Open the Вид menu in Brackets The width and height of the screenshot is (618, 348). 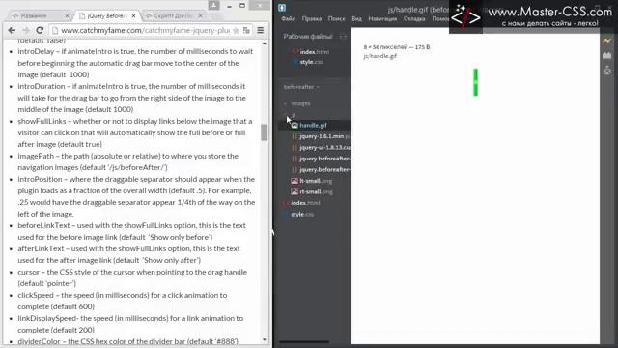[356, 19]
